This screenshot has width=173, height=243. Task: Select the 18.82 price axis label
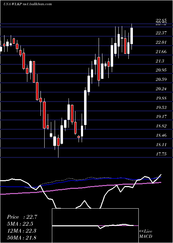point(161,126)
